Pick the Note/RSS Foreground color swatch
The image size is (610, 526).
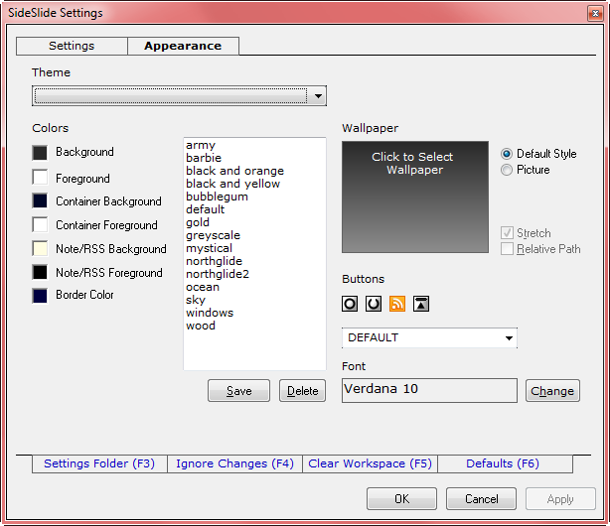click(x=40, y=272)
